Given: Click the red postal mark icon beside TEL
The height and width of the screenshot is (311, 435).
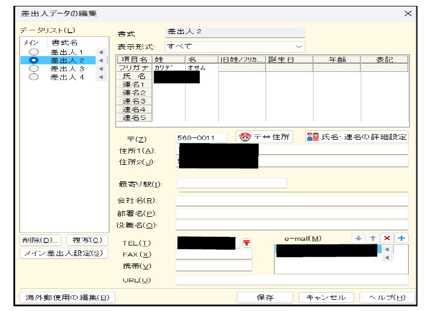Looking at the screenshot, I should pos(246,243).
